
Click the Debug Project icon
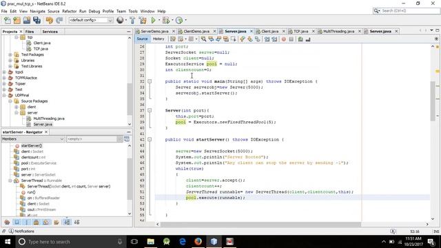pyautogui.click(x=165, y=20)
